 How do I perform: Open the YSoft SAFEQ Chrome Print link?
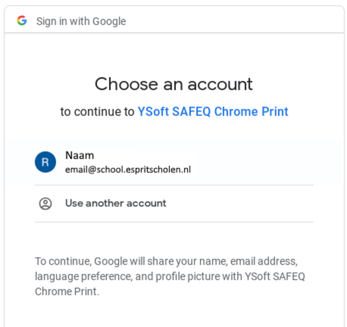pos(213,112)
